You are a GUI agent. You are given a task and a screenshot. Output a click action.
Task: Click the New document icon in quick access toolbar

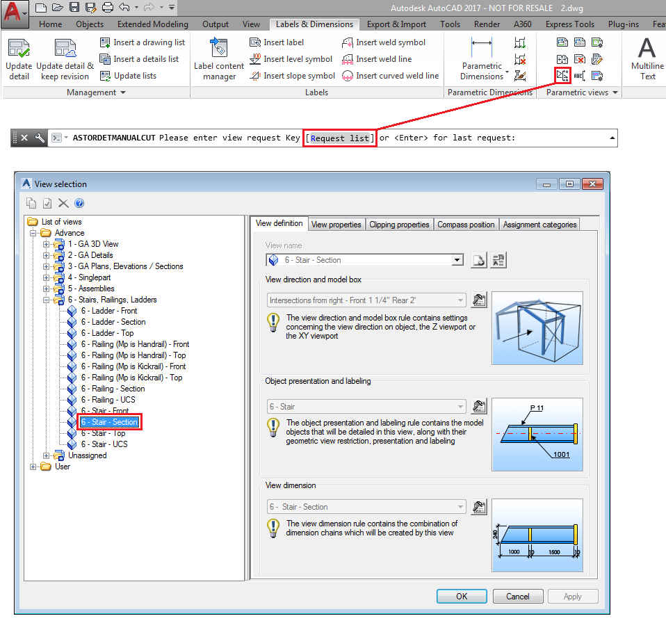(41, 7)
